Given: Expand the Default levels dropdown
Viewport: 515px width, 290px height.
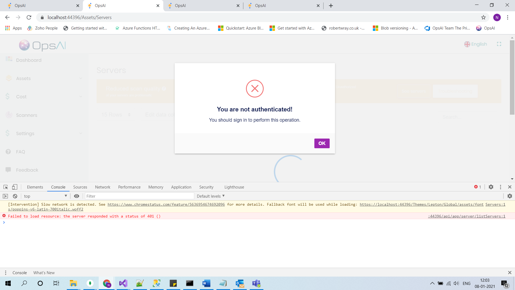Looking at the screenshot, I should 211,196.
